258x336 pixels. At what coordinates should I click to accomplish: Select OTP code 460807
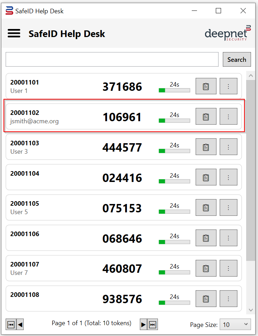click(122, 269)
